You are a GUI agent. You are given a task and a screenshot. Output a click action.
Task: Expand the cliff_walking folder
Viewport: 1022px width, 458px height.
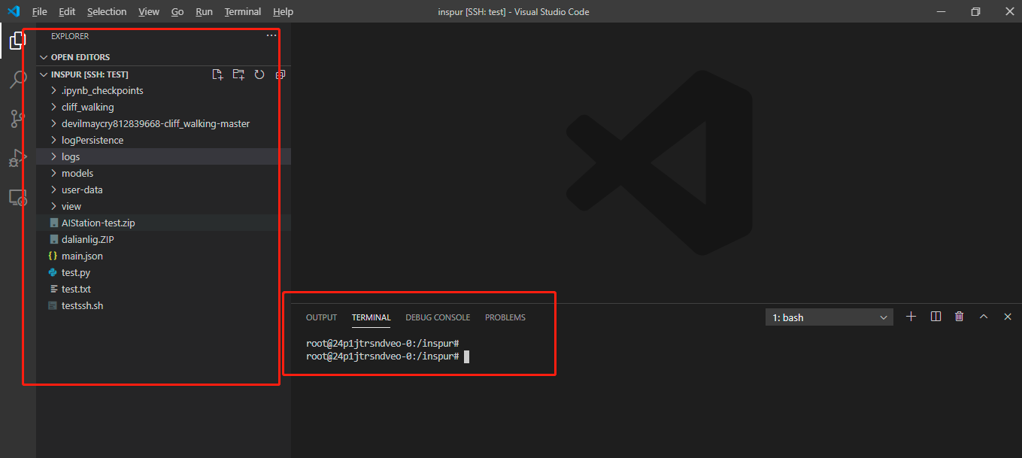[87, 107]
